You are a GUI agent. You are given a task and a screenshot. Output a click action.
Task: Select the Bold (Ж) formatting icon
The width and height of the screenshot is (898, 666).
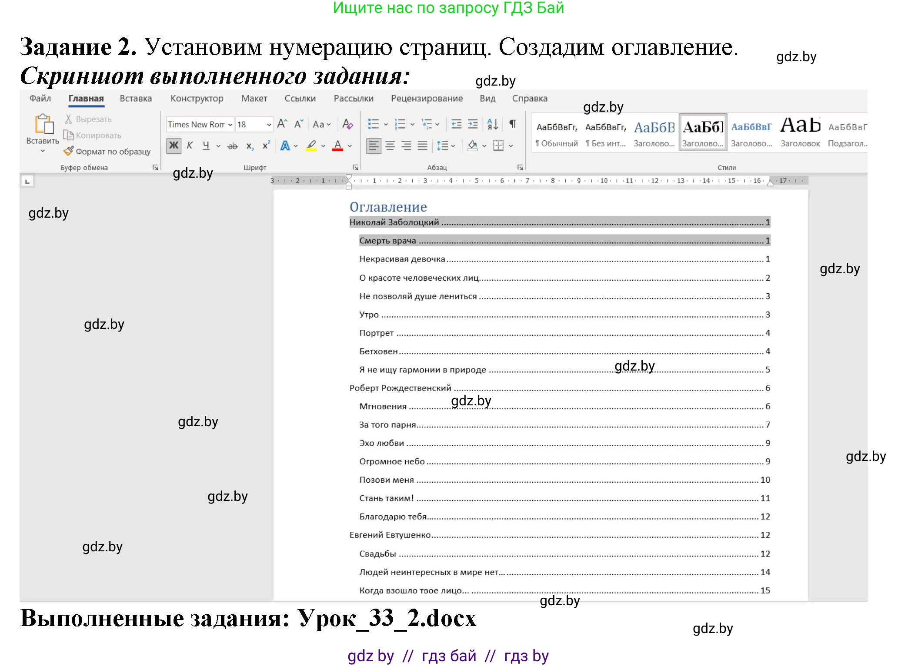click(x=174, y=145)
